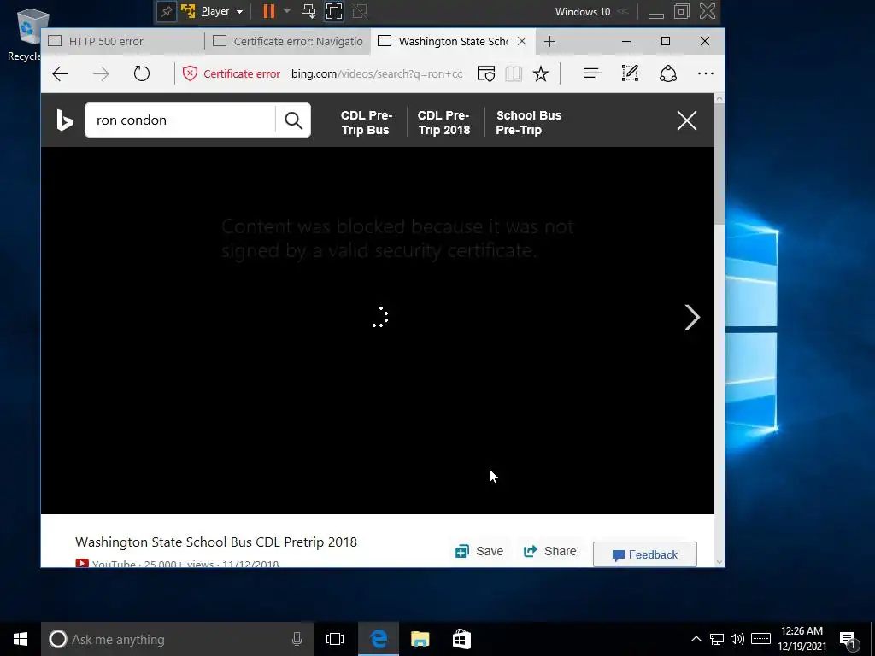The width and height of the screenshot is (875, 656).
Task: Click the double-chevron beside Windows 10 label
Action: (x=623, y=12)
